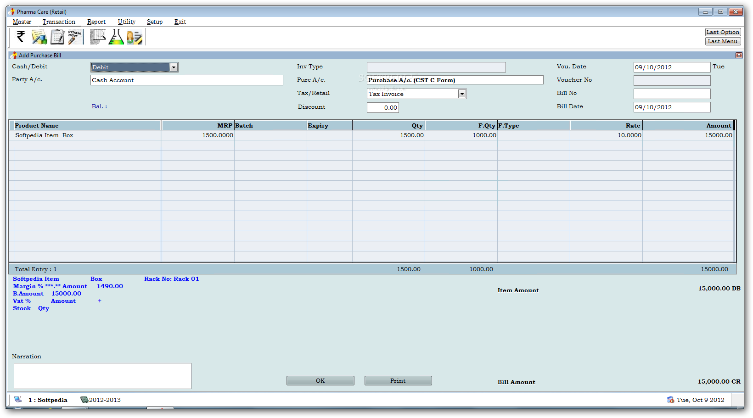
Task: Minimize the Pharma Care window
Action: [x=705, y=11]
